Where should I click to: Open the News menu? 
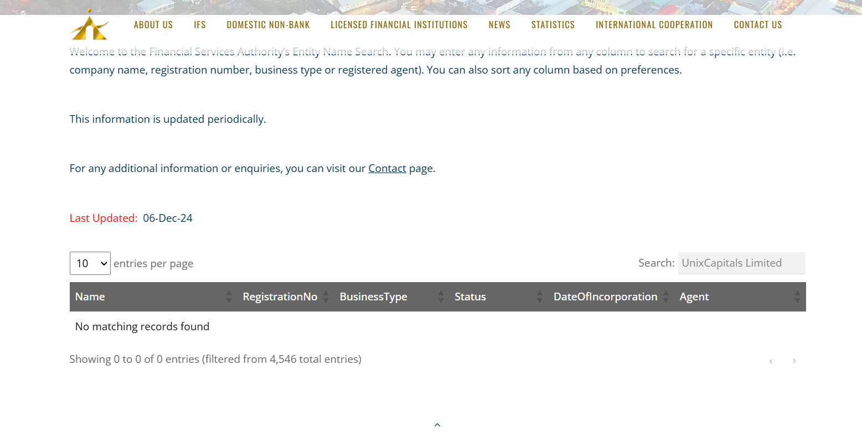click(x=499, y=25)
